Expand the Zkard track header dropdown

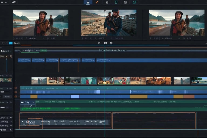point(10,51)
